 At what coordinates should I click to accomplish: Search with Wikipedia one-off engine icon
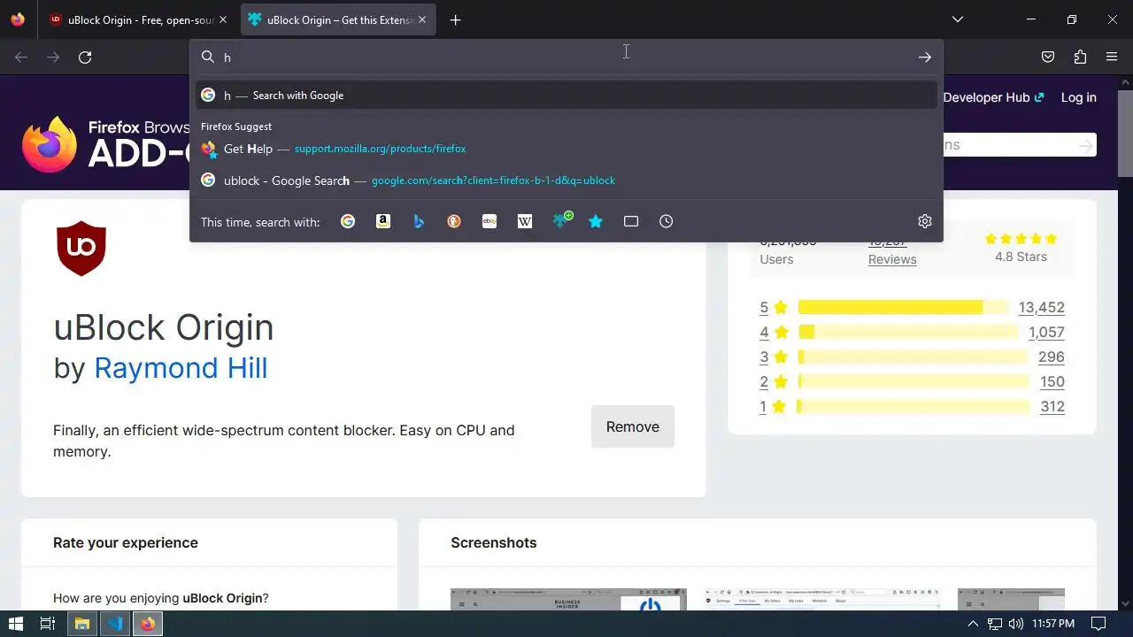tap(525, 221)
